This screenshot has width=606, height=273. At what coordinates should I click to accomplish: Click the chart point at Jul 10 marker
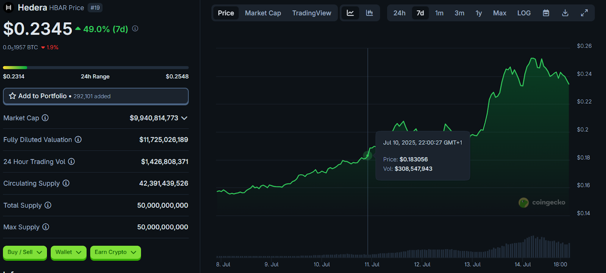(367, 155)
